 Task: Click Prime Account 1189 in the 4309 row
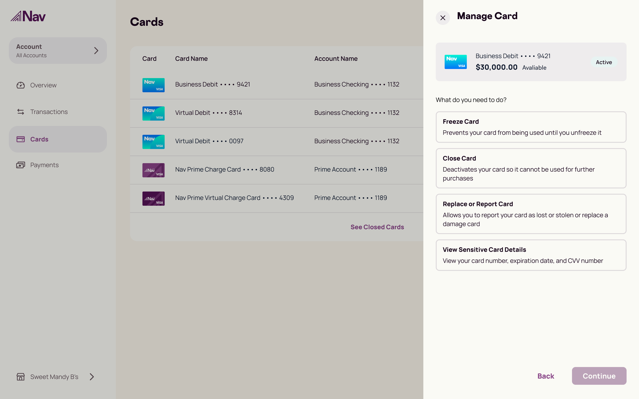[350, 198]
